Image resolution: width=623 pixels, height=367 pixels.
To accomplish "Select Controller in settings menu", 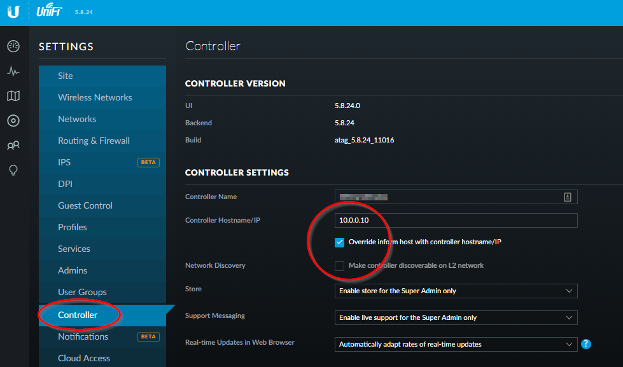I will 102,315.
